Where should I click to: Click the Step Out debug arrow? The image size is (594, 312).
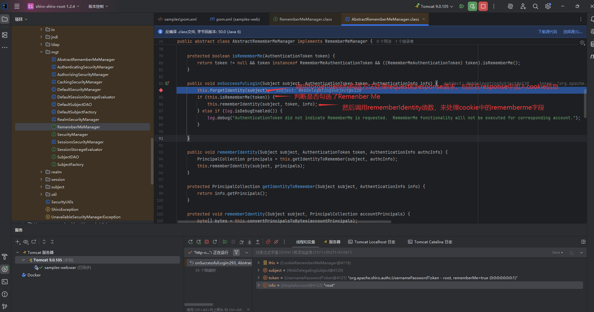pos(258,242)
